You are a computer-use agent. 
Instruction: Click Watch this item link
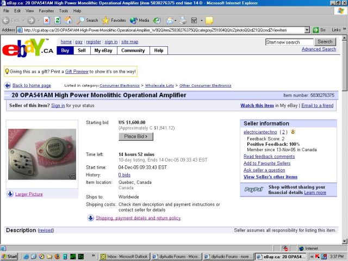[x=257, y=105]
